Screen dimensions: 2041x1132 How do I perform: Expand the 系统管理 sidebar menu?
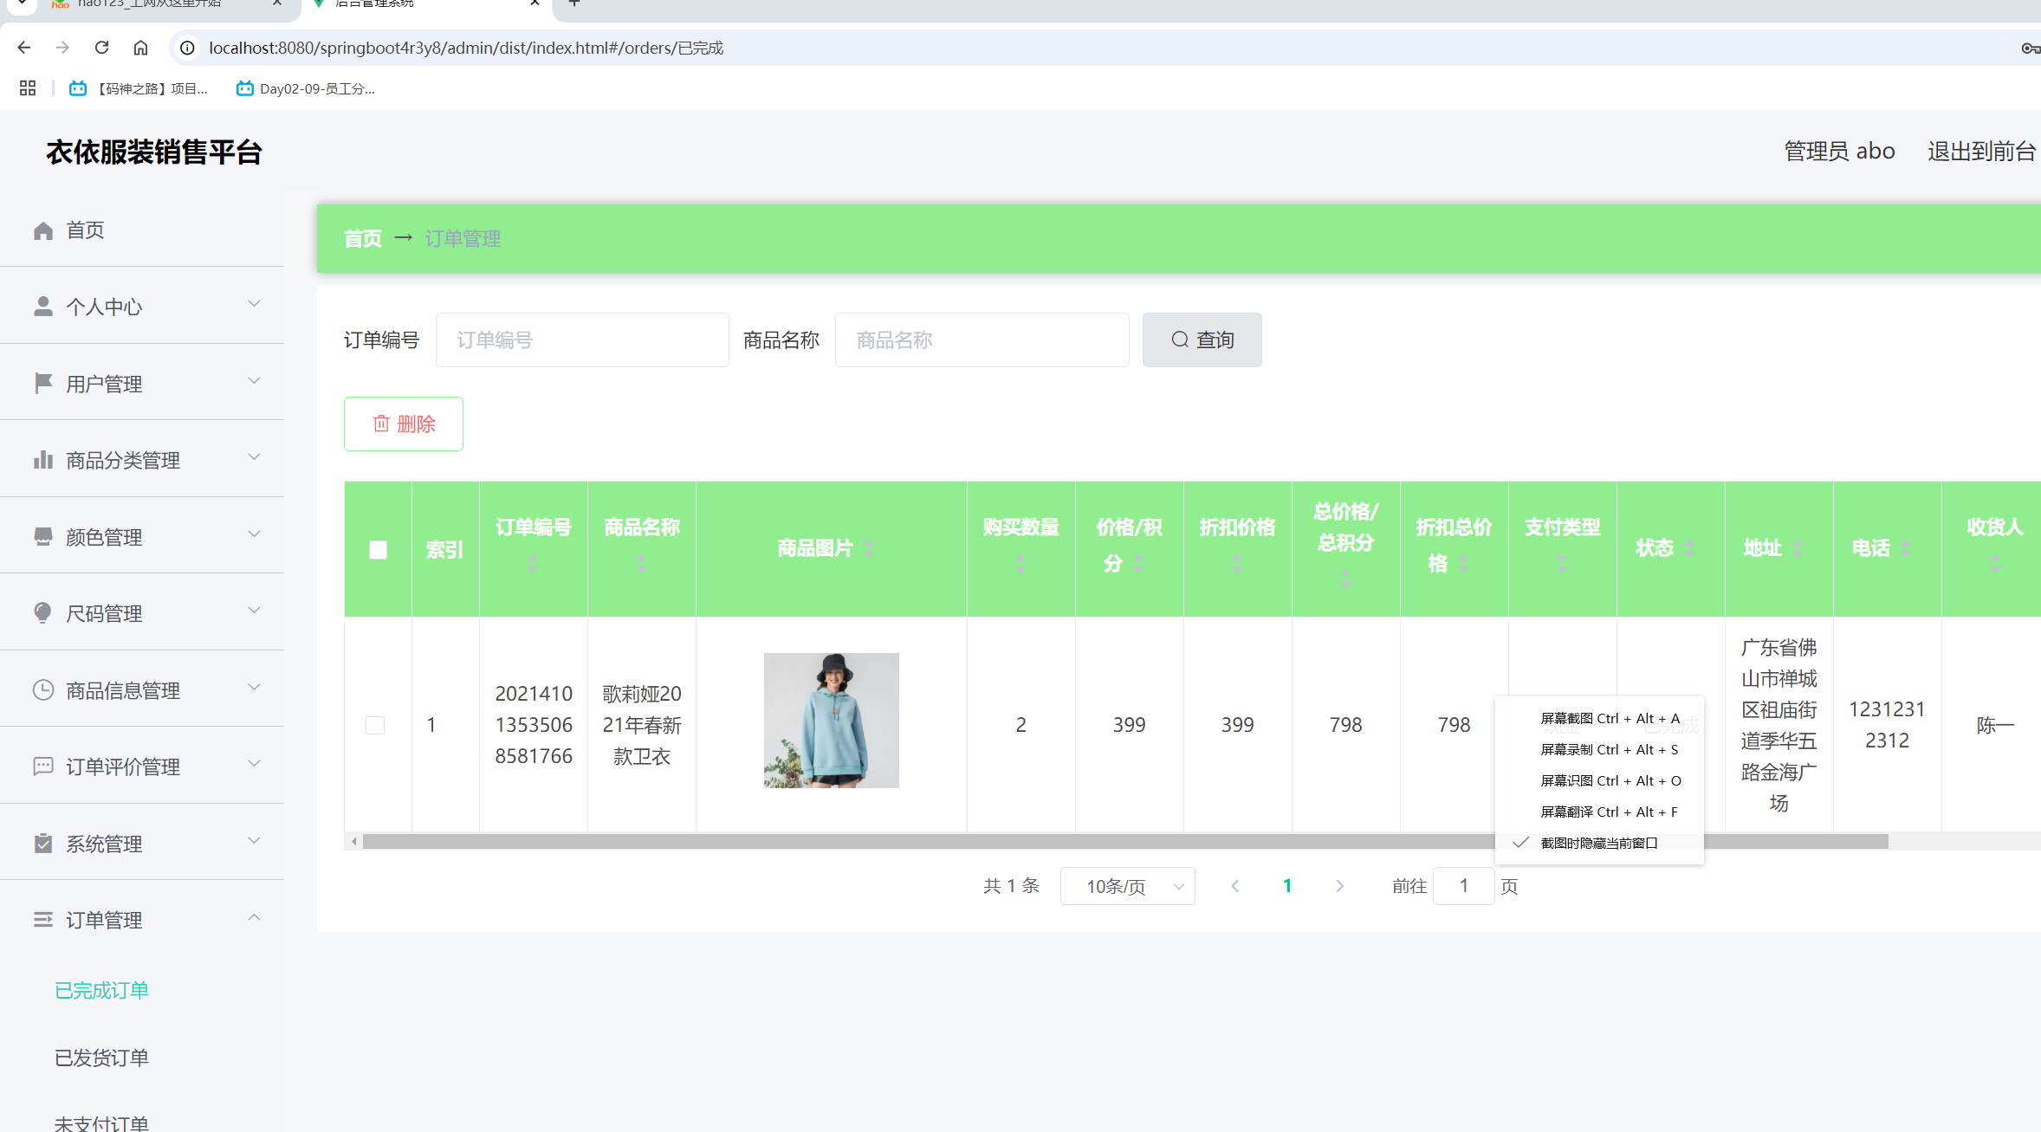pos(143,844)
